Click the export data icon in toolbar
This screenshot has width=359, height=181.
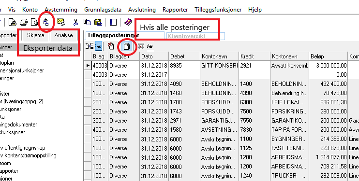(46, 22)
